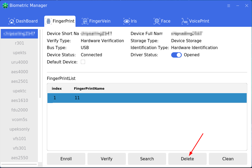The image size is (252, 168).
Task: Click the Opened driver status label
Action: coord(192,55)
